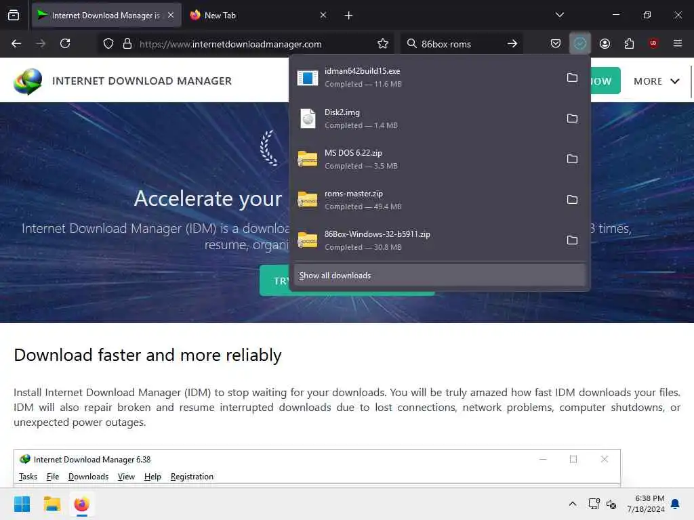Click the IDM globe logo
The image size is (694, 520).
(27, 81)
